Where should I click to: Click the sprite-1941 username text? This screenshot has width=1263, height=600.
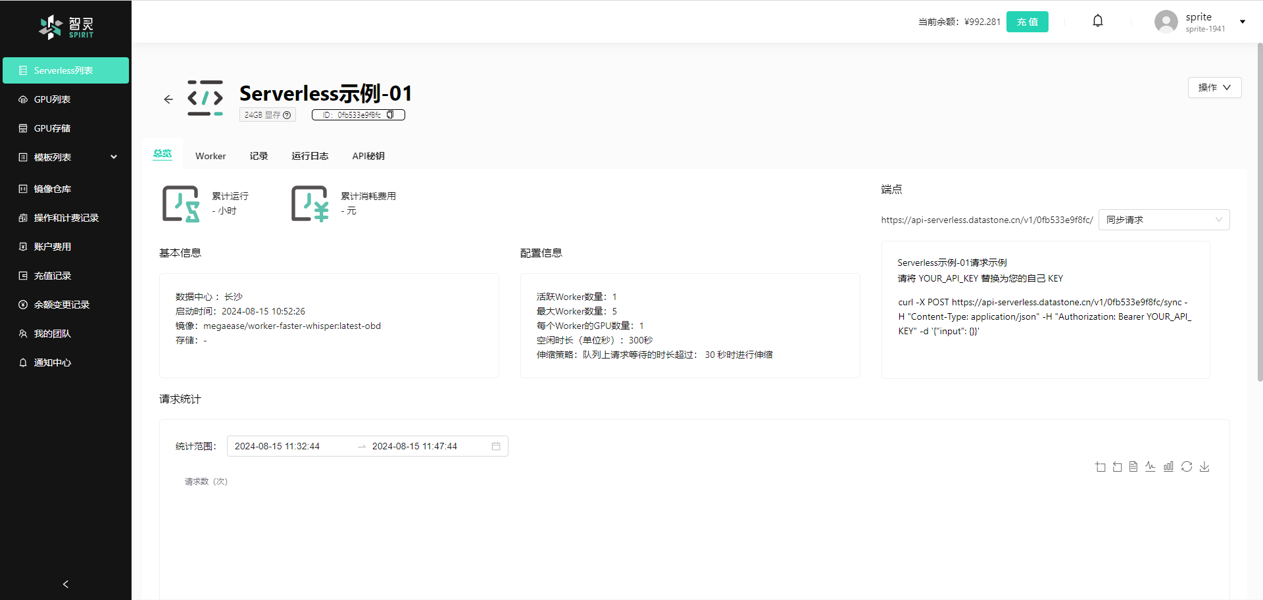(1205, 29)
